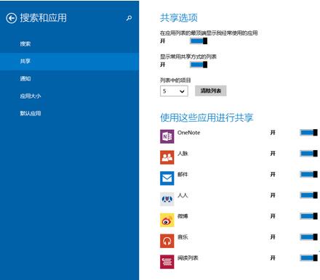This screenshot has height=280, width=320.
Task: Click the 人脉 people app icon
Action: 167,157
